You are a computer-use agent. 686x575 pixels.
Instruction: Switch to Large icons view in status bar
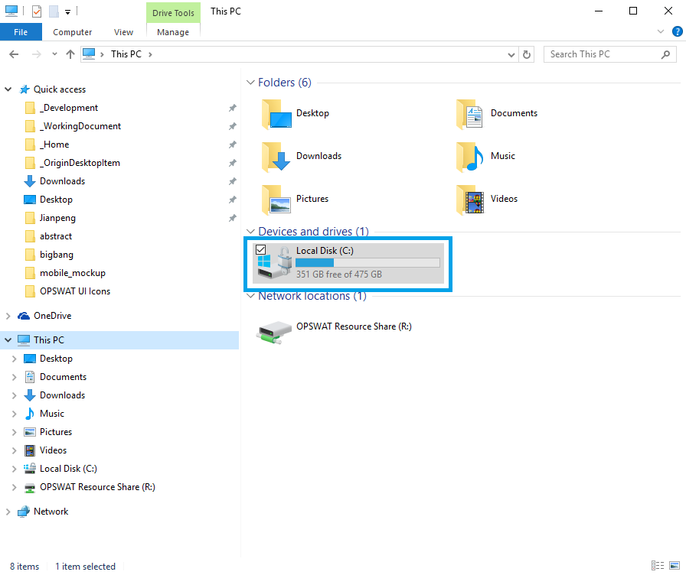675,565
